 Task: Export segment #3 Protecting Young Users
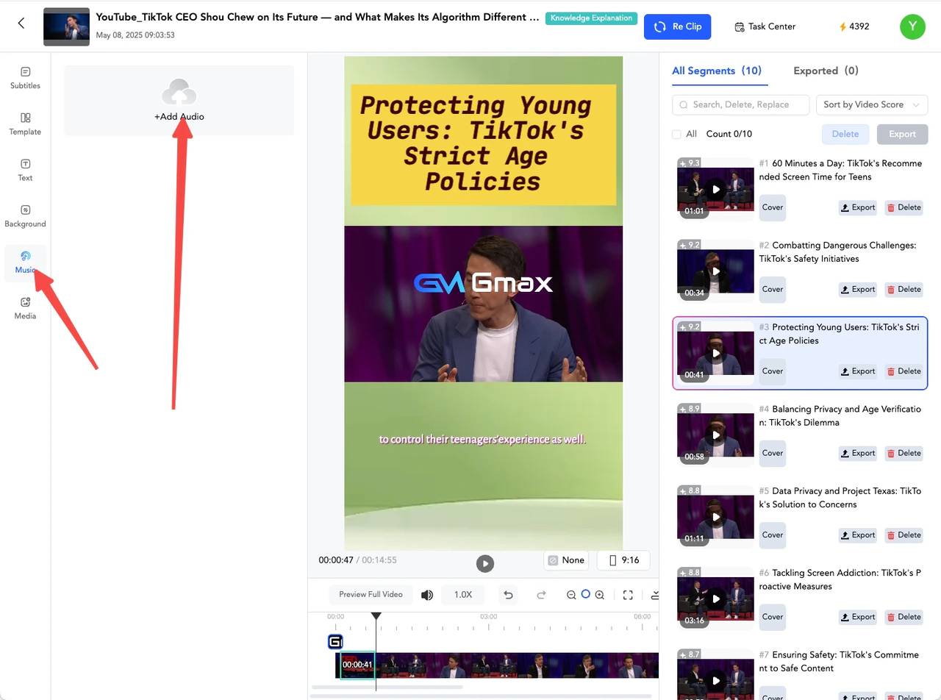pyautogui.click(x=858, y=371)
